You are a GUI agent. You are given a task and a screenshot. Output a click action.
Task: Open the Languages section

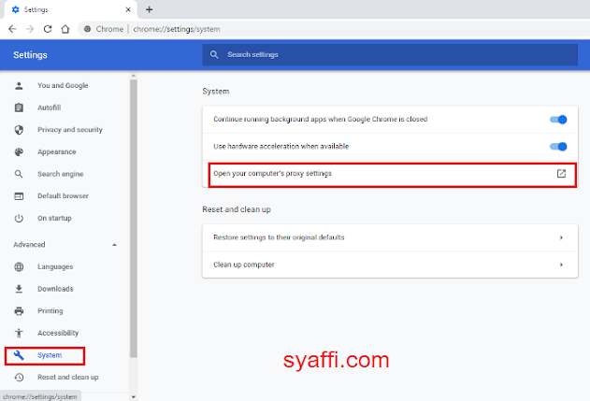pyautogui.click(x=55, y=266)
